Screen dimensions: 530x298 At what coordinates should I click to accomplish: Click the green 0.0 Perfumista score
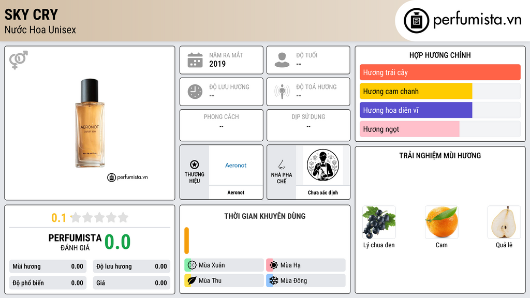click(x=117, y=242)
